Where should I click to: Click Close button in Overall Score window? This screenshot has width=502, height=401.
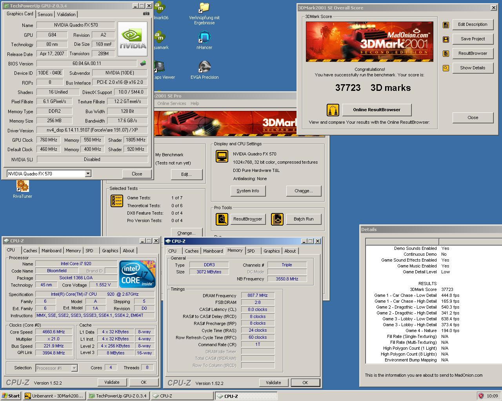tap(473, 117)
